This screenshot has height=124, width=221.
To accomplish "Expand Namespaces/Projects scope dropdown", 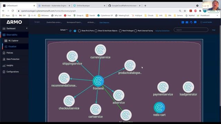I will point(74,22).
